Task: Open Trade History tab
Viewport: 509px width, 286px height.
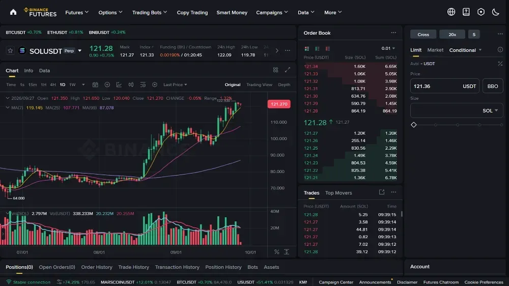Action: (133, 267)
